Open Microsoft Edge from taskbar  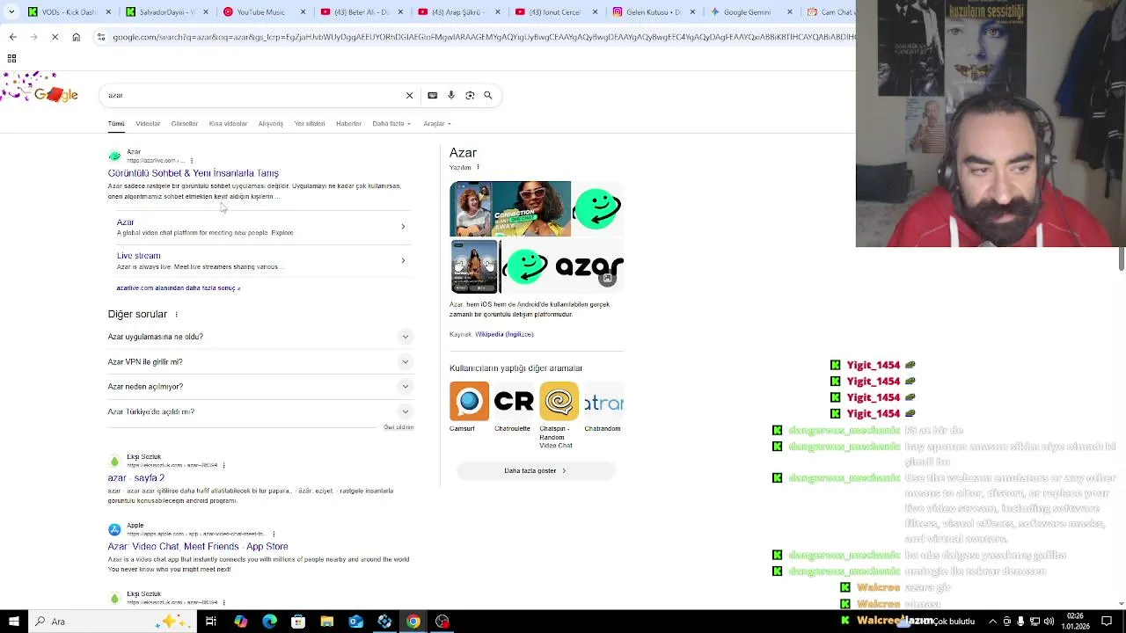pos(269,622)
